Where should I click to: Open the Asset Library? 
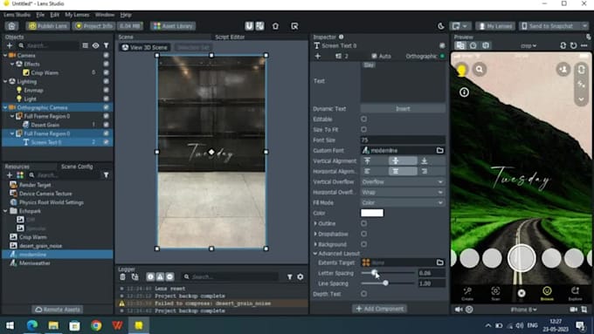173,26
